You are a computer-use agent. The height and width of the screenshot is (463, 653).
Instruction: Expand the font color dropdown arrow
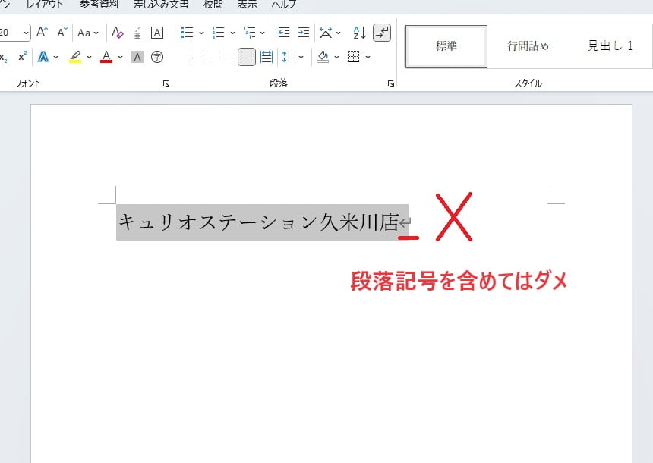[x=121, y=57]
